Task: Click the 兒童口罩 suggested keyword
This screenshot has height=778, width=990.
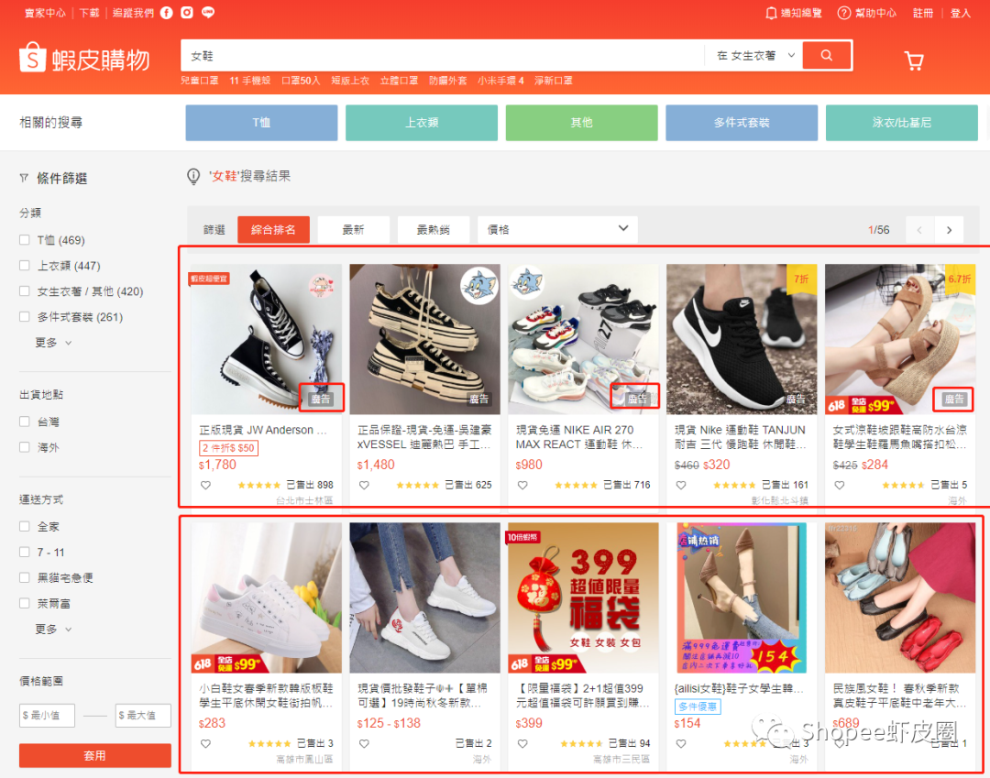Action: point(200,81)
